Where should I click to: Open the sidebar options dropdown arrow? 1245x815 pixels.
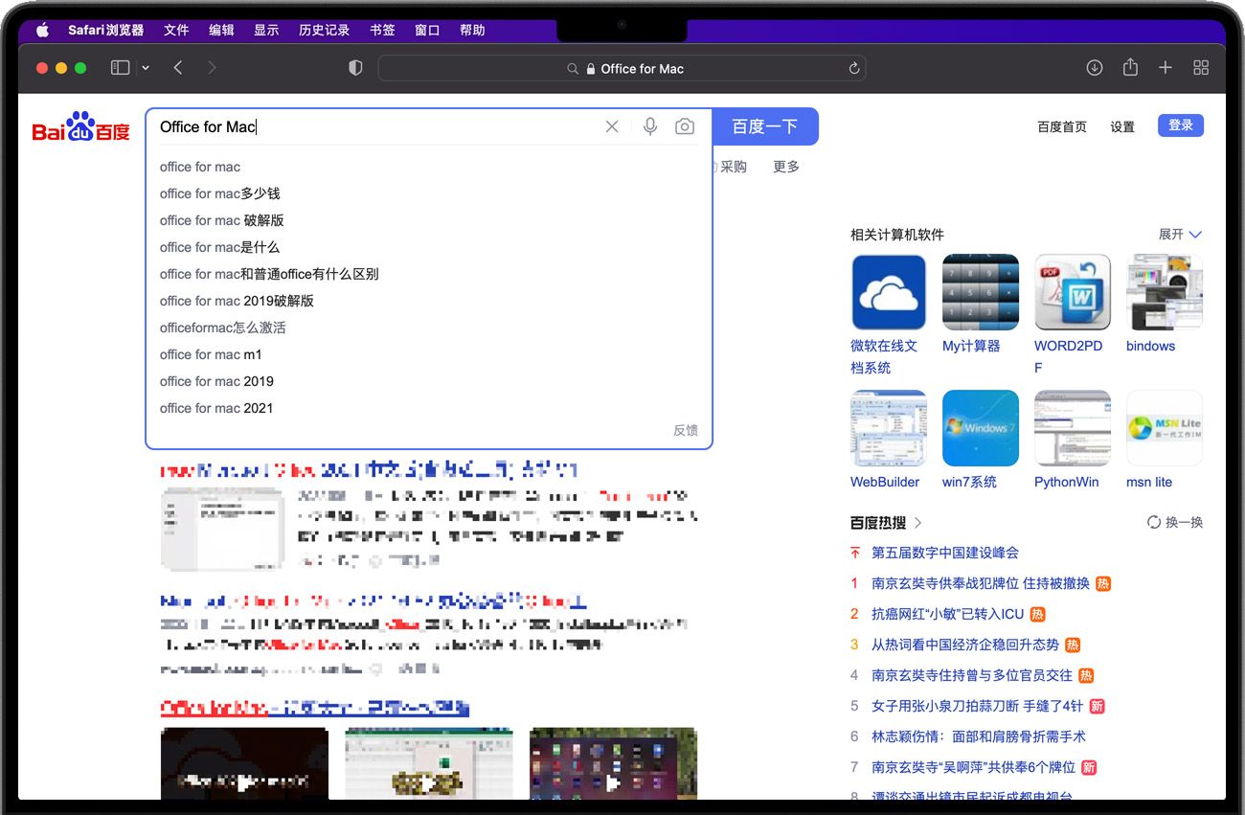point(146,68)
